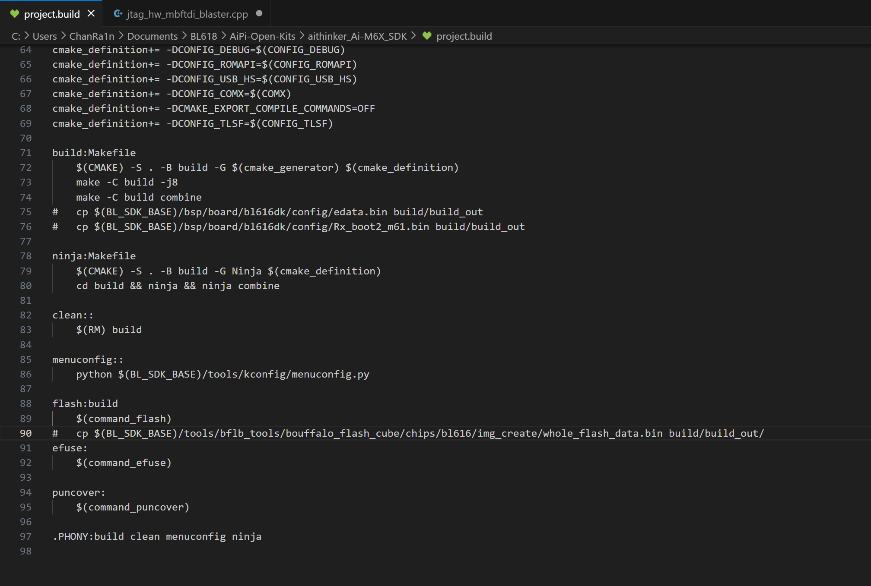Click the commented Rx_boot2_m61.bin cp line

289,227
